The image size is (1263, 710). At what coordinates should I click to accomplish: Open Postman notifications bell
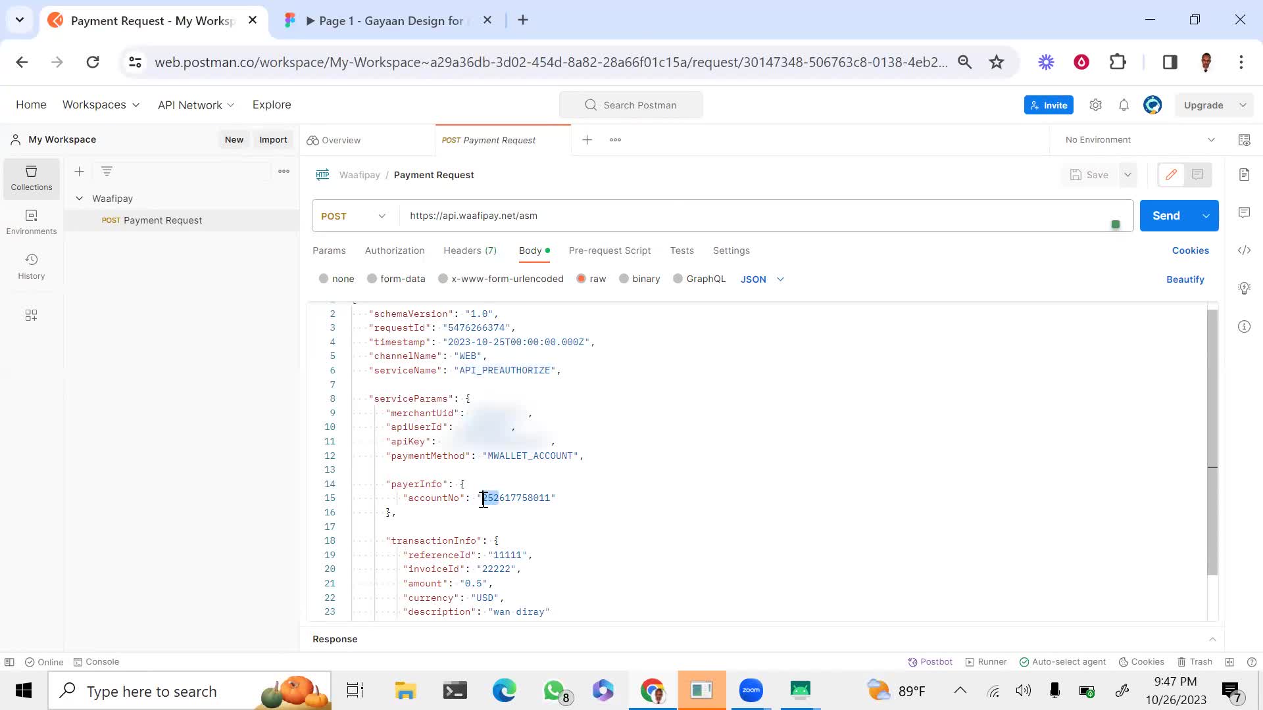1124,105
